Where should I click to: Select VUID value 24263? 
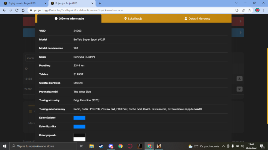click(x=77, y=31)
